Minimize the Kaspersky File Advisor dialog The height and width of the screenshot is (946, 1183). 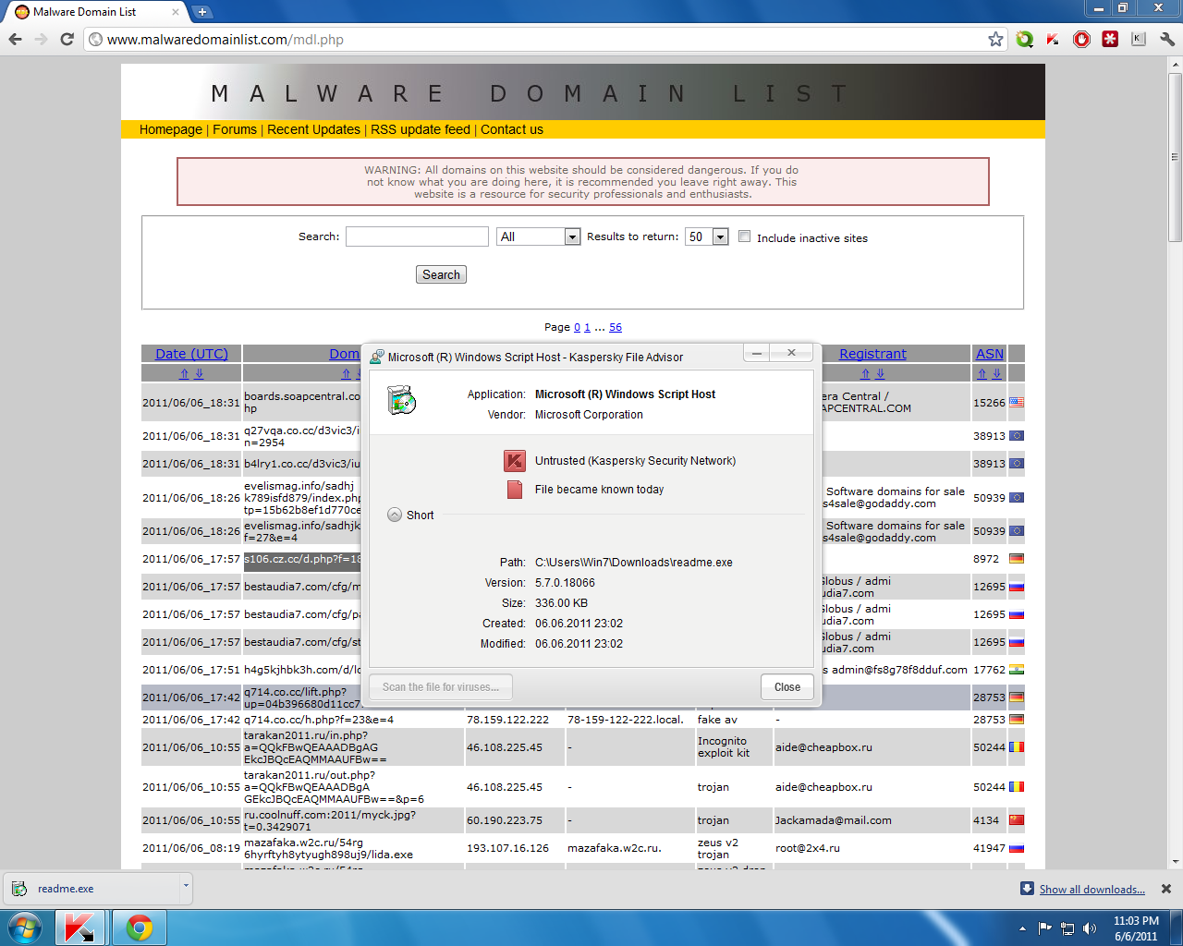click(x=757, y=353)
